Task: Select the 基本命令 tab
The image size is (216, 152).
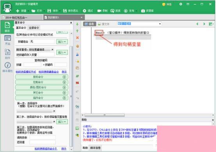Action: pyautogui.click(x=21, y=28)
